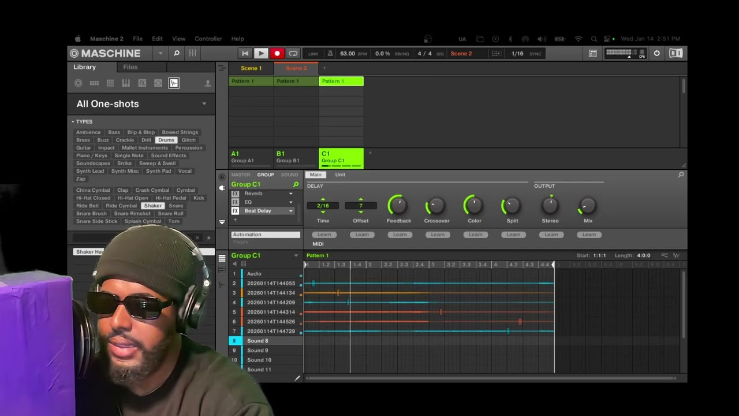Image resolution: width=739 pixels, height=416 pixels.
Task: Decrease delay Offset with the down arrow
Action: click(361, 212)
